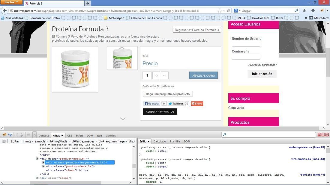Click the AGREGAR A FAVORITOS button
The width and height of the screenshot is (330, 185).
coord(160,111)
